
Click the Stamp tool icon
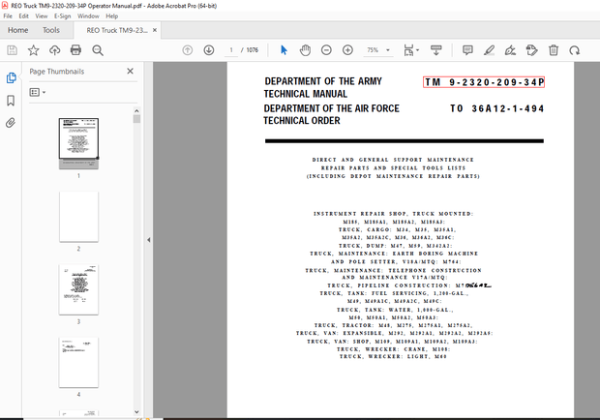click(531, 50)
